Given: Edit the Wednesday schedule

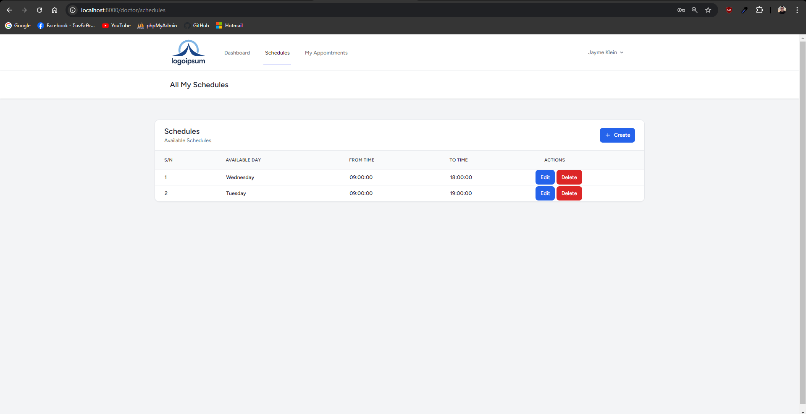Looking at the screenshot, I should click(545, 177).
